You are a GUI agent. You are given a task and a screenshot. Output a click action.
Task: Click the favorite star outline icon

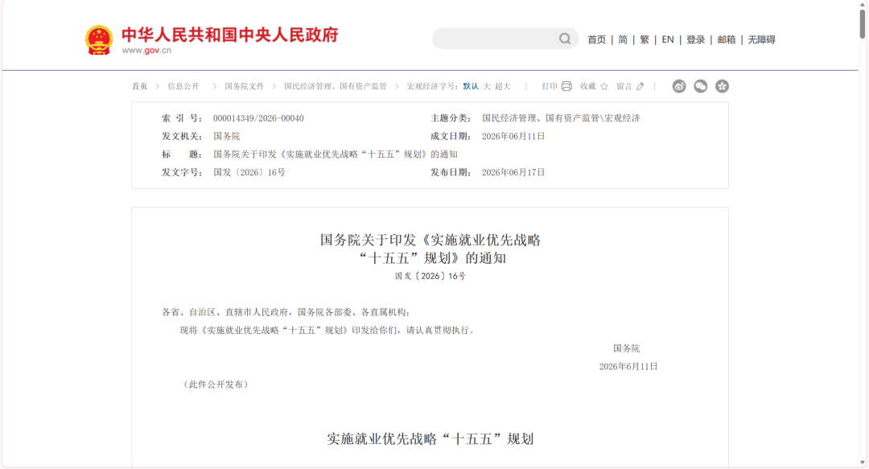coord(604,86)
